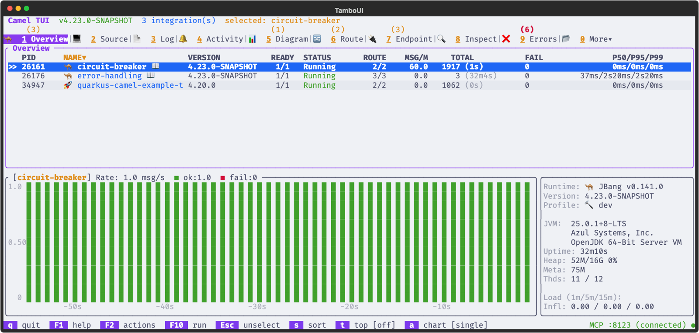Click camel icon next to Runtime JBang

pyautogui.click(x=589, y=187)
